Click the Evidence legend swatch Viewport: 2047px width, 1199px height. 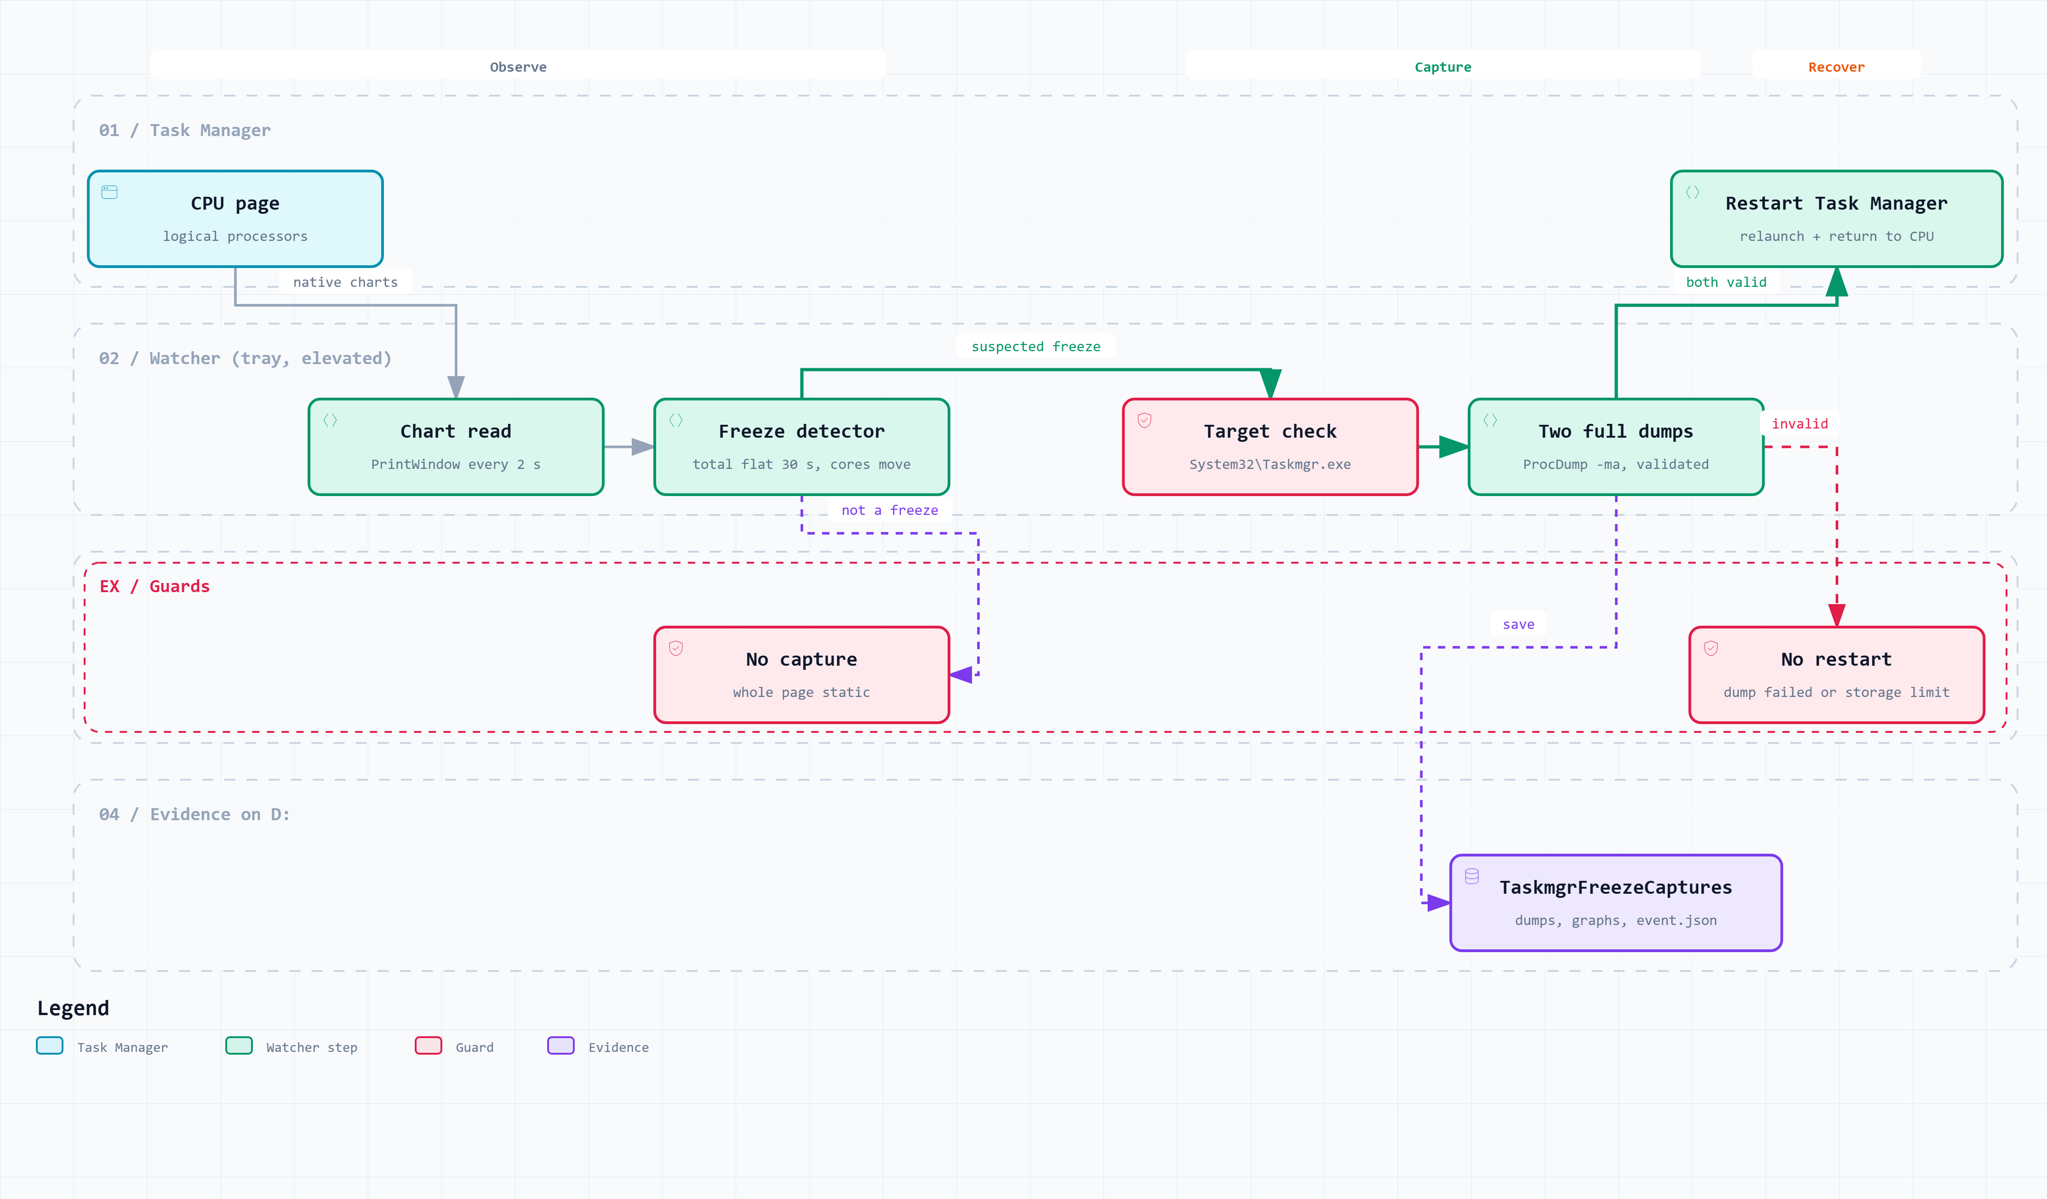(x=560, y=1045)
